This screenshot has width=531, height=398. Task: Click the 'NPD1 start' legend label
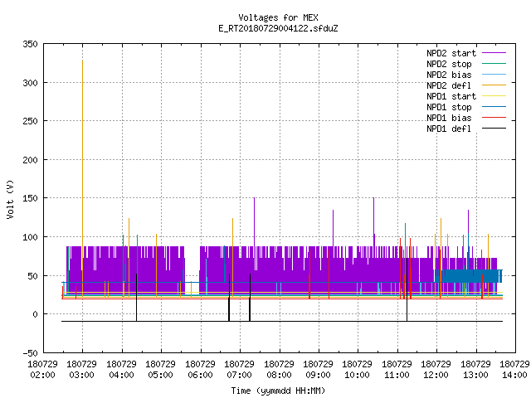(451, 96)
